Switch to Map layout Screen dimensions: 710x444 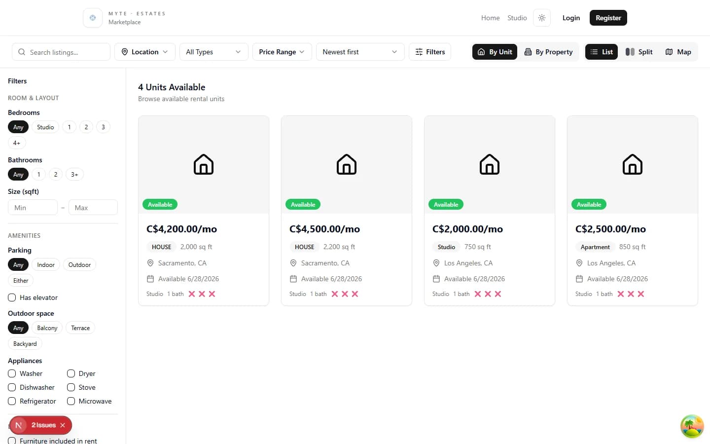678,52
